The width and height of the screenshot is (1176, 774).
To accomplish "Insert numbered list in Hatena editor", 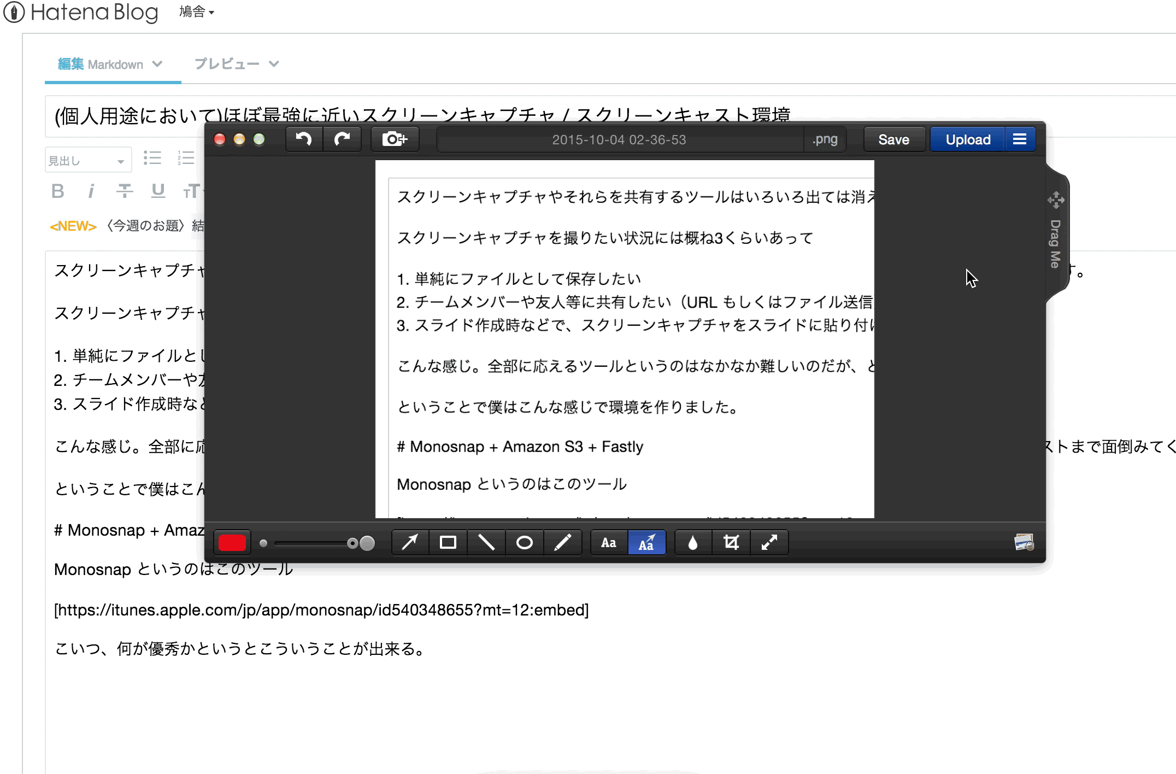I will pyautogui.click(x=186, y=159).
